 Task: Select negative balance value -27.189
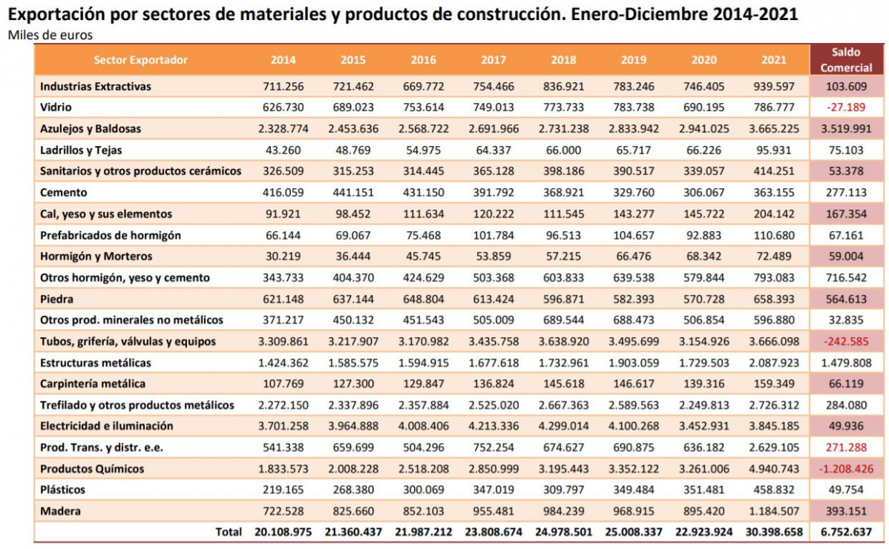pos(846,107)
